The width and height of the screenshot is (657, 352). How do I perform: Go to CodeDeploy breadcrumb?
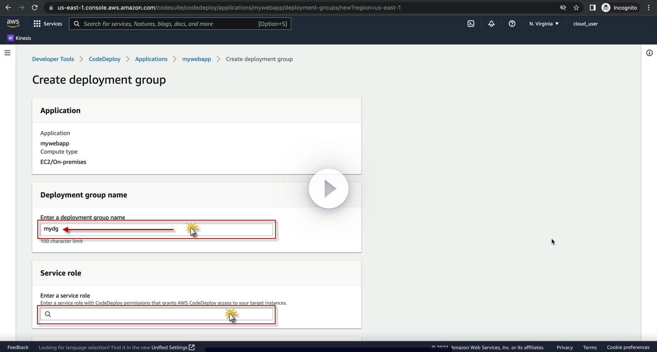pyautogui.click(x=104, y=59)
